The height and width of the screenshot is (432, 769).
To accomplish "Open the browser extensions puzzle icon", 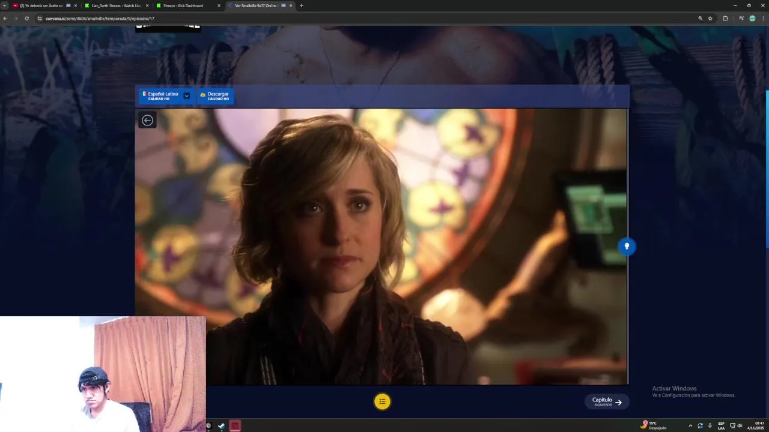I will [x=725, y=19].
